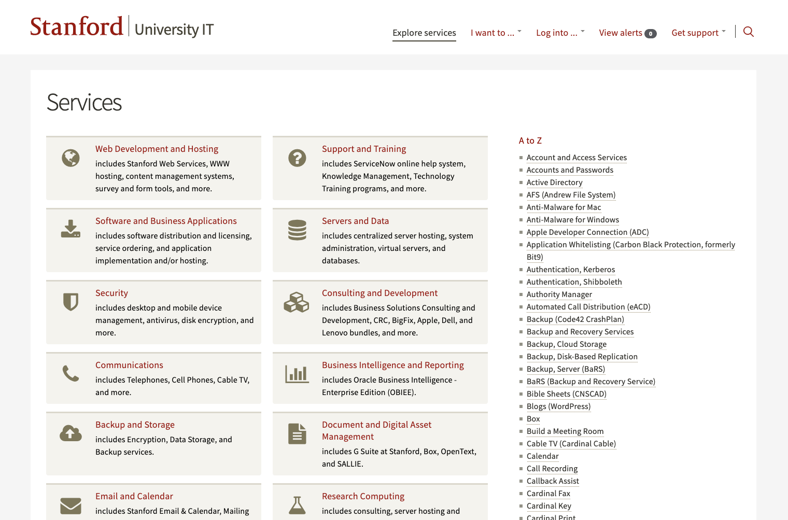The image size is (788, 520).
Task: Click the Research Computing flask icon
Action: click(x=297, y=505)
